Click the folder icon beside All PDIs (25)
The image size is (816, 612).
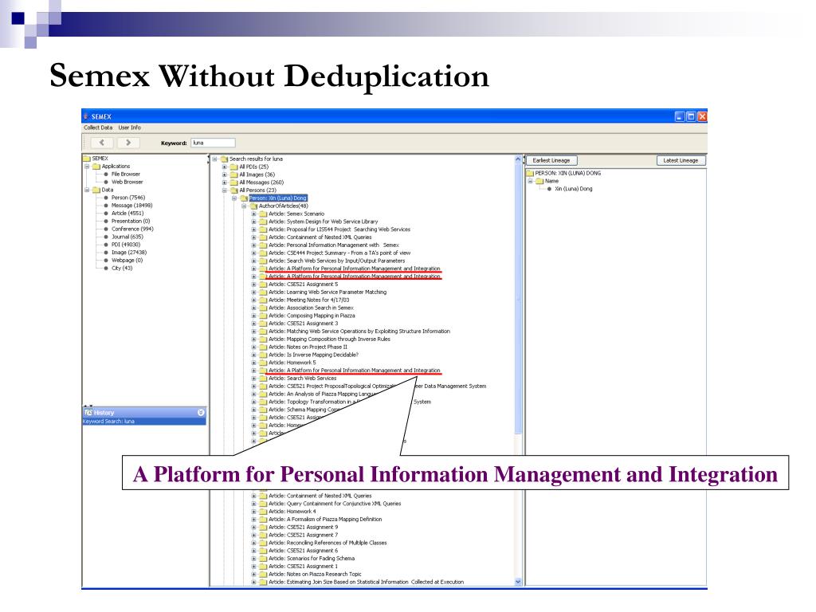click(233, 167)
